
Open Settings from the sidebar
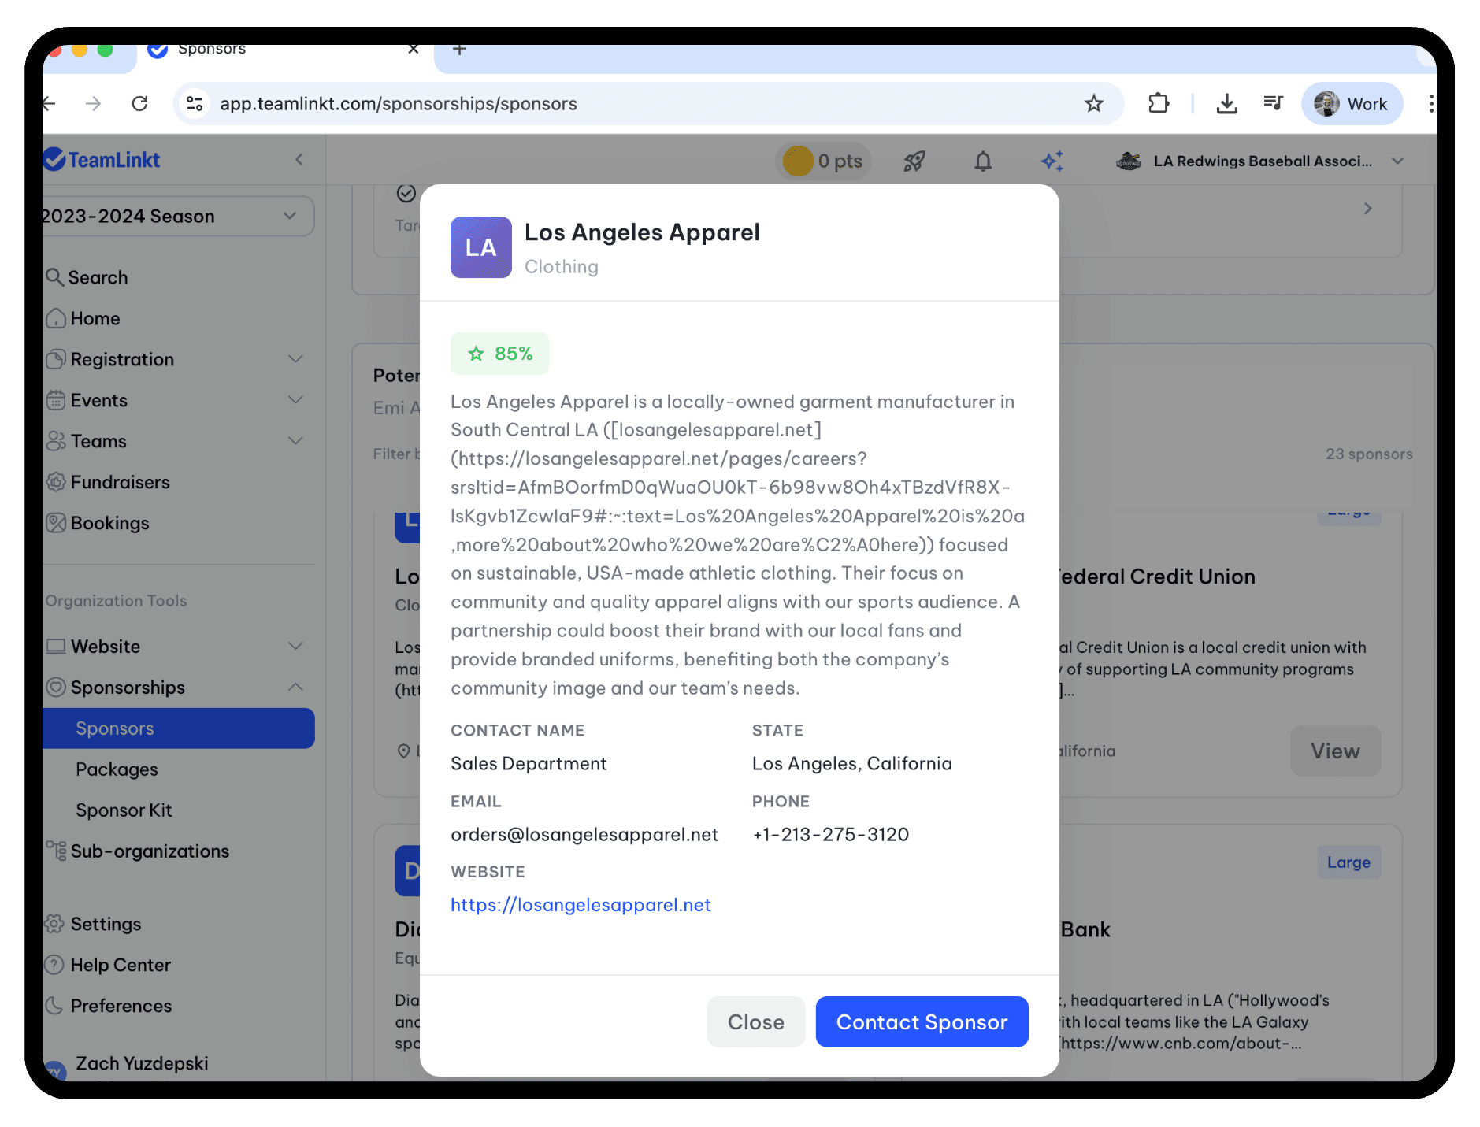106,923
